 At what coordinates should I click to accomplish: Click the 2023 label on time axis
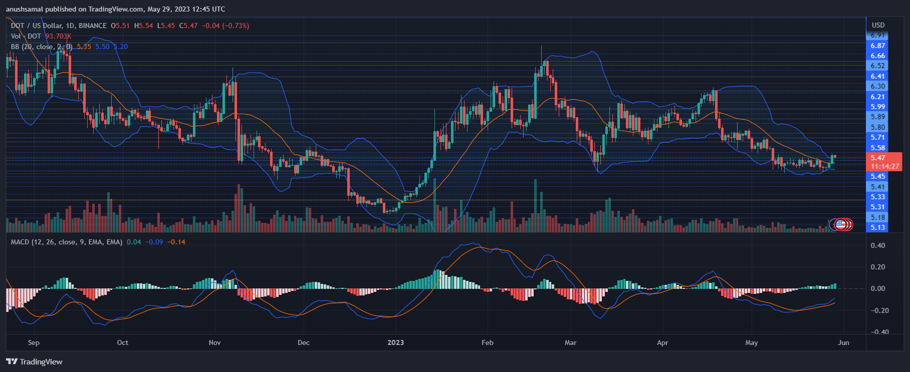(x=395, y=342)
